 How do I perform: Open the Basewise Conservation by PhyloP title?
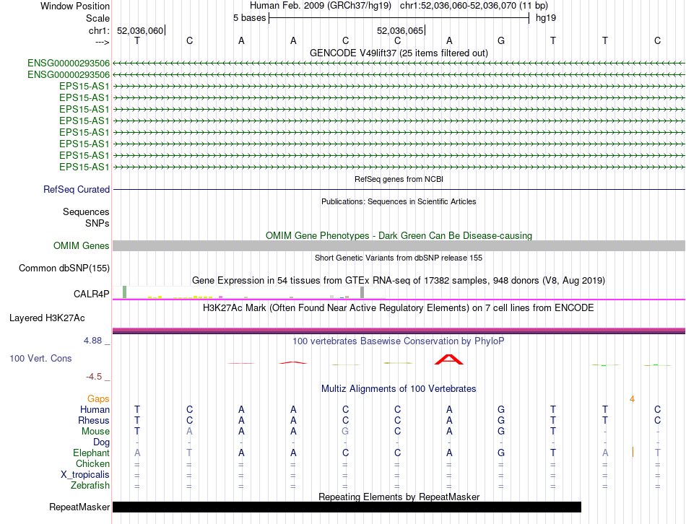(x=399, y=341)
